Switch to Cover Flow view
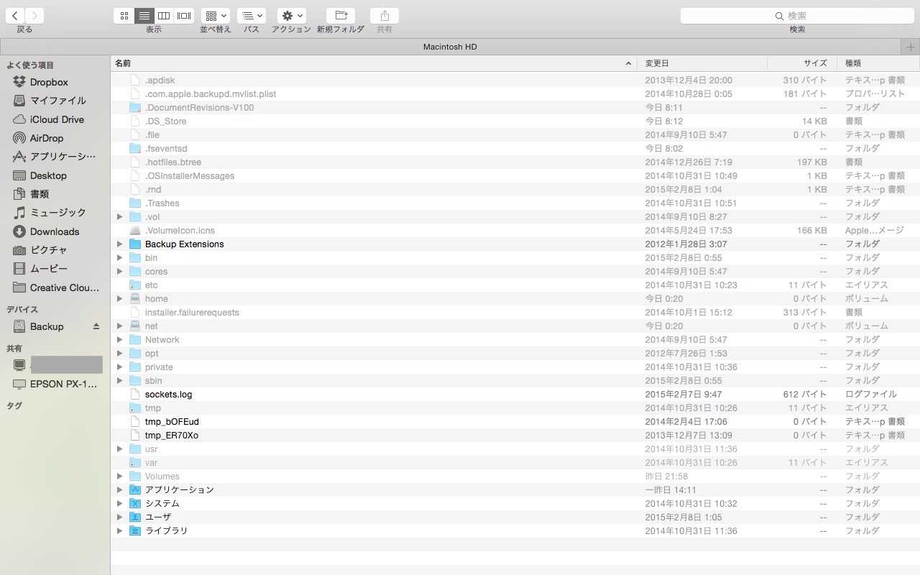 point(184,16)
